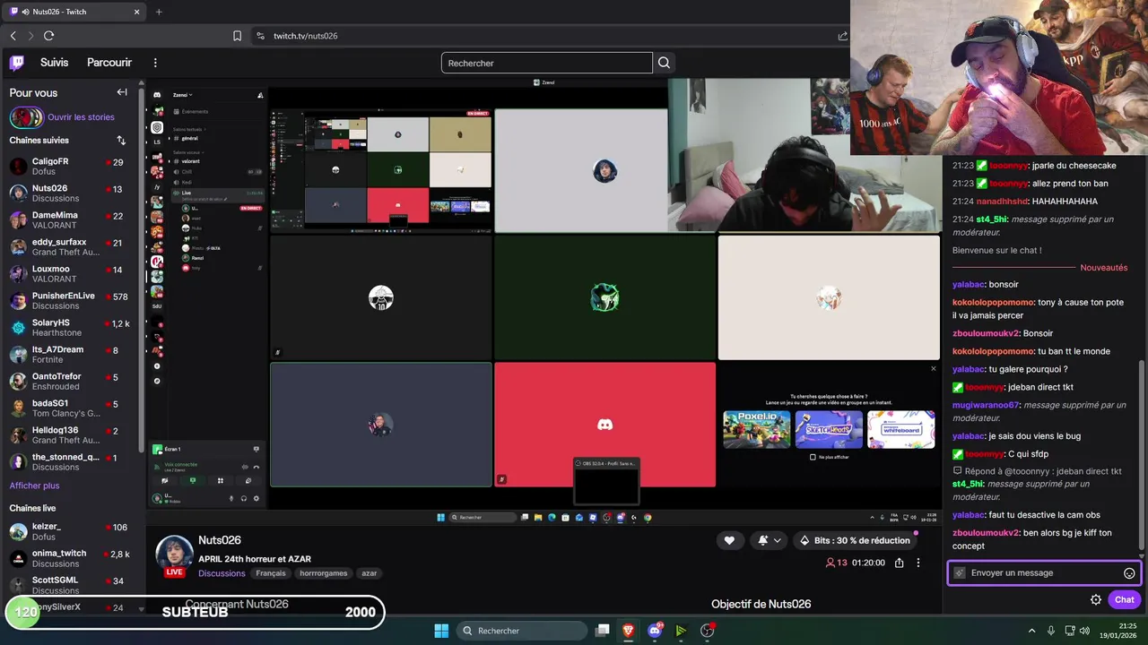The height and width of the screenshot is (645, 1148).
Task: Open SolaryHS channel in sidebar
Action: (x=70, y=328)
